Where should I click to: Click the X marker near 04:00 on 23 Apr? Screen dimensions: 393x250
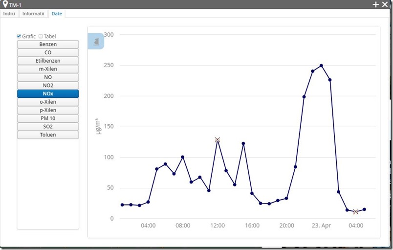click(x=355, y=211)
